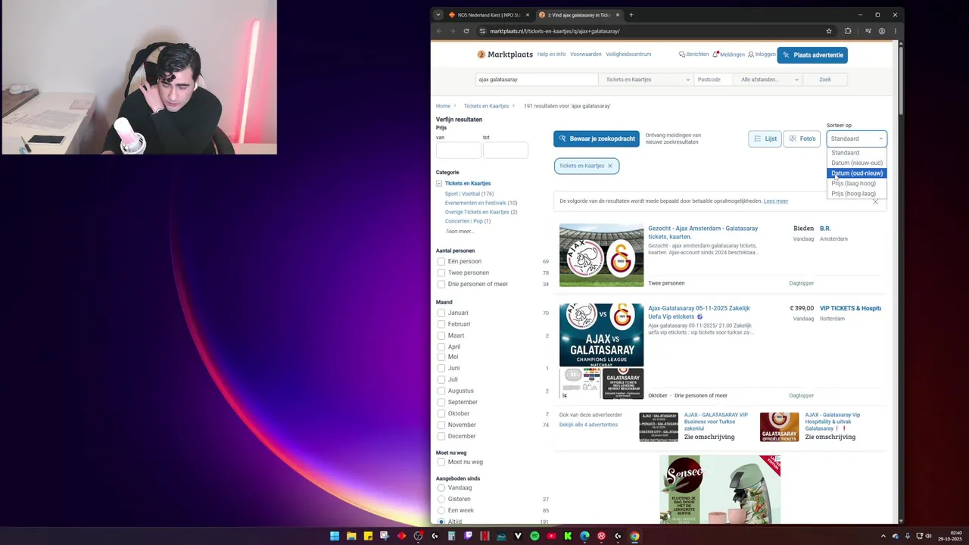The width and height of the screenshot is (969, 545).
Task: Open Veiligheidscentrum link
Action: point(628,54)
